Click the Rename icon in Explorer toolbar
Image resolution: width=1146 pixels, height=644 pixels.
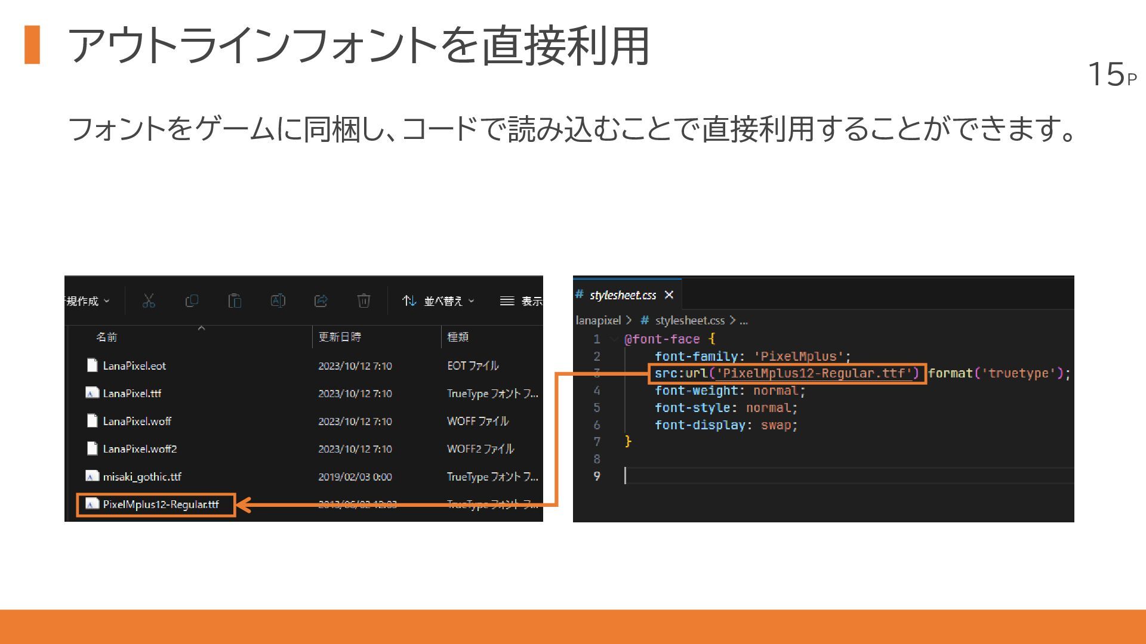pyautogui.click(x=278, y=301)
